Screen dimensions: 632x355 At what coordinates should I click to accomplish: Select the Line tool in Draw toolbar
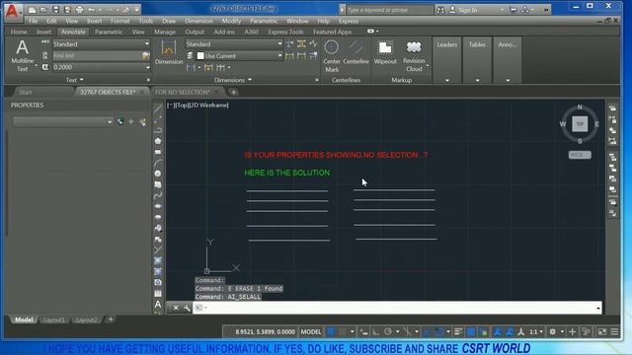(x=158, y=107)
